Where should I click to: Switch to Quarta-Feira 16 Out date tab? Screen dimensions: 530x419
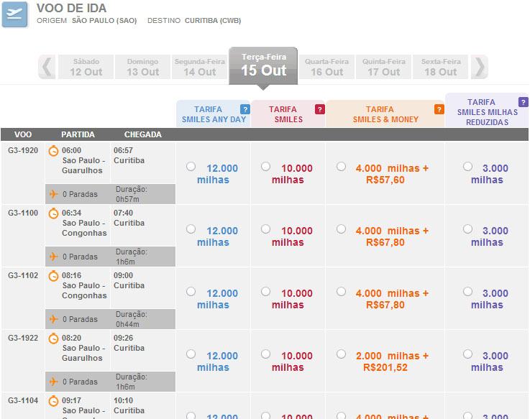tap(326, 67)
